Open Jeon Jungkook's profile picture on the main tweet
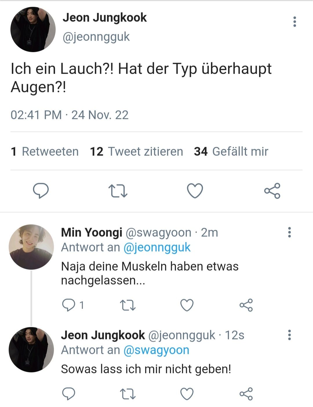Viewport: 313px width, 407px height. 33,30
